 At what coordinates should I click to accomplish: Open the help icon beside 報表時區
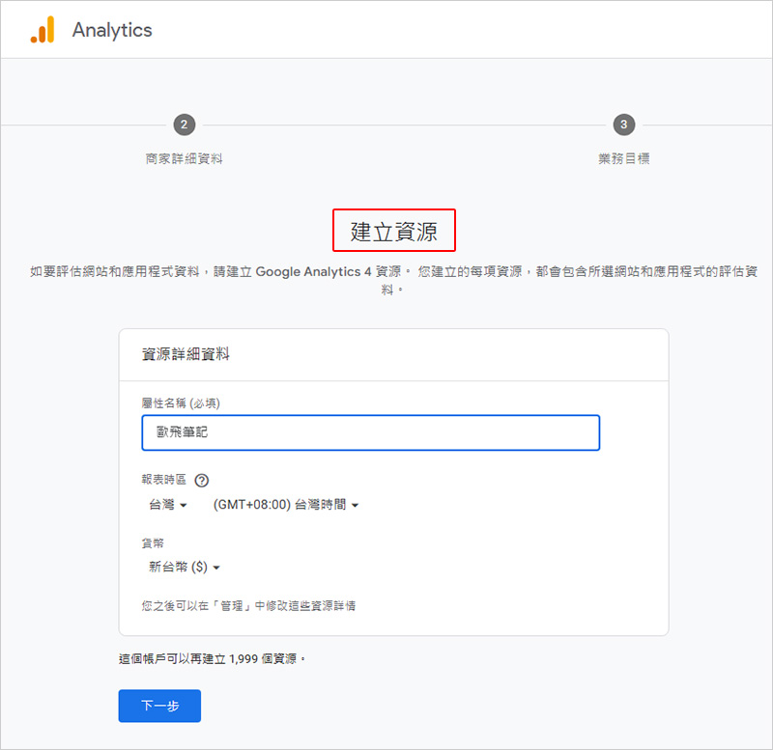202,480
